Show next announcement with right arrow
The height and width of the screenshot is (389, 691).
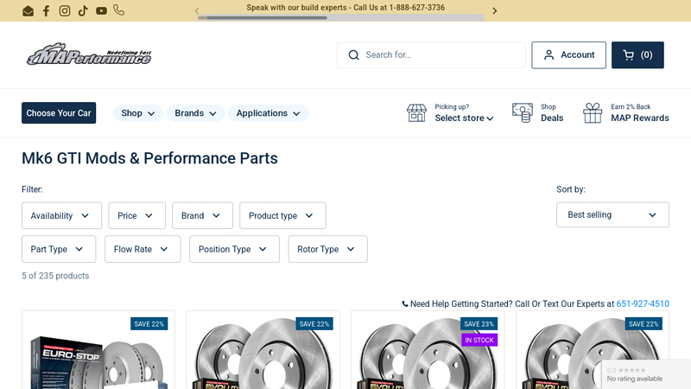[494, 11]
